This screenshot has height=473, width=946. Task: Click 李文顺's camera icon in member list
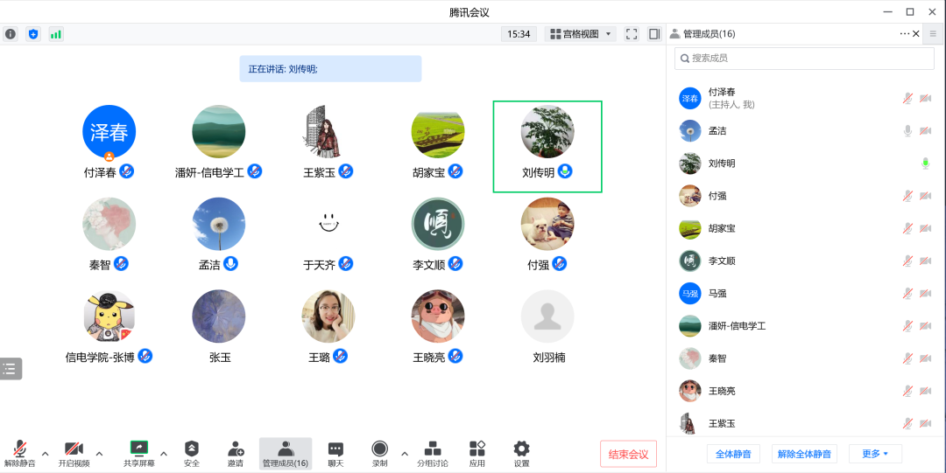(x=926, y=261)
